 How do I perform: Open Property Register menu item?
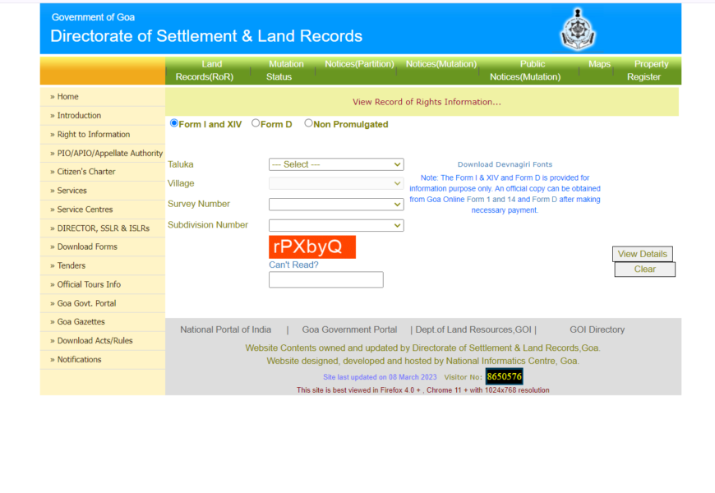647,71
